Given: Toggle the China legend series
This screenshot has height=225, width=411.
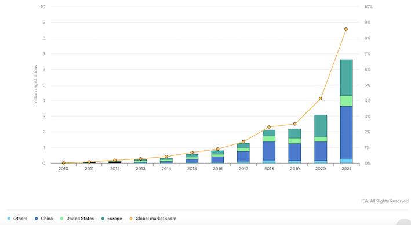Looking at the screenshot, I should coord(44,219).
